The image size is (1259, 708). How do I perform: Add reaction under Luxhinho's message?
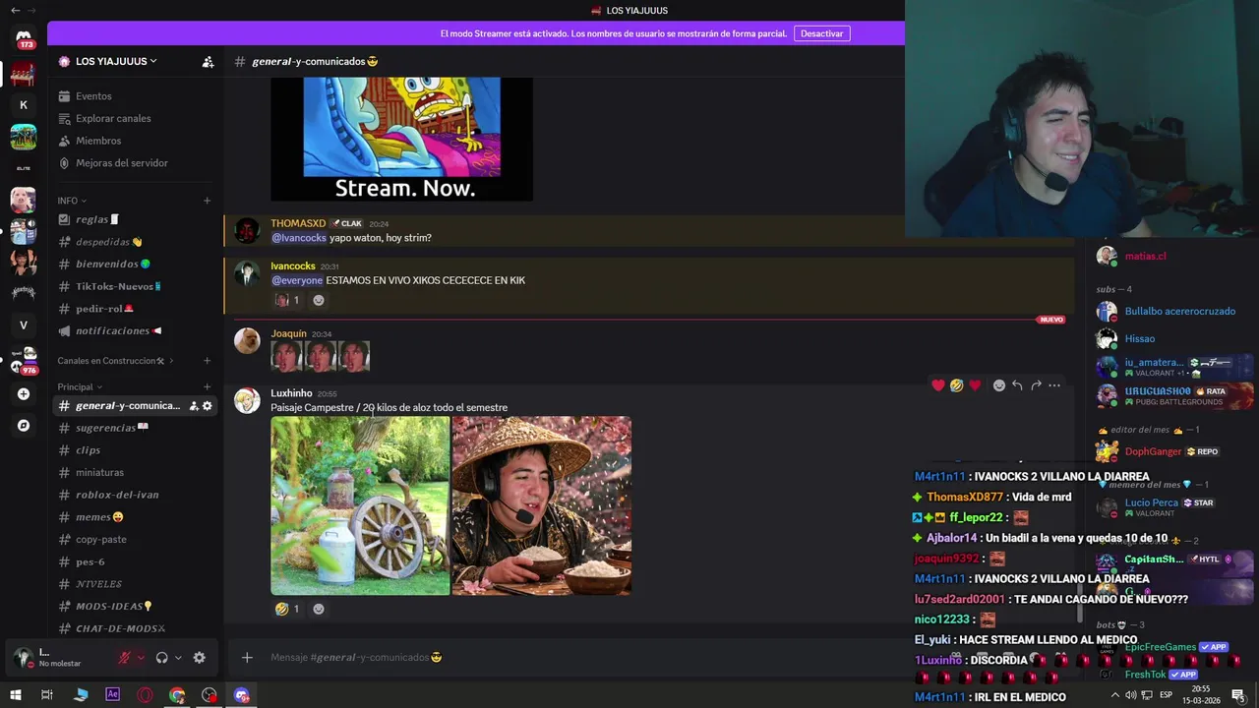click(x=319, y=609)
